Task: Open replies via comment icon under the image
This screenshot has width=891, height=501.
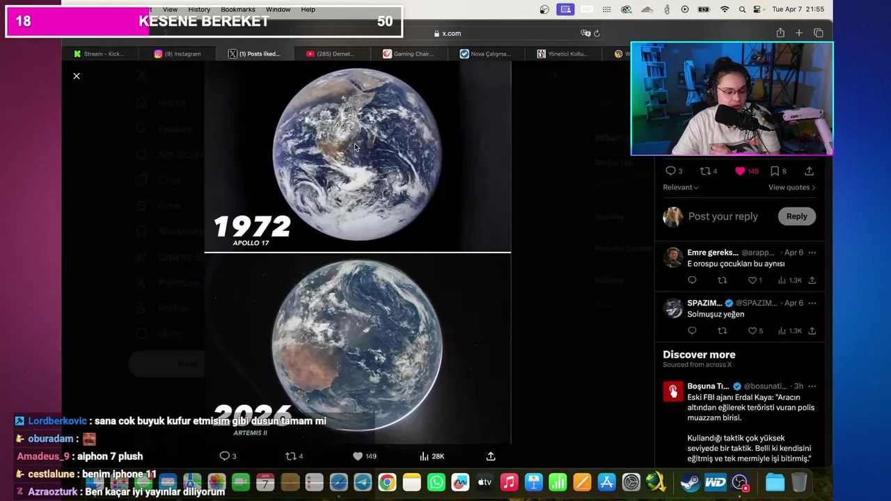Action: tap(224, 456)
